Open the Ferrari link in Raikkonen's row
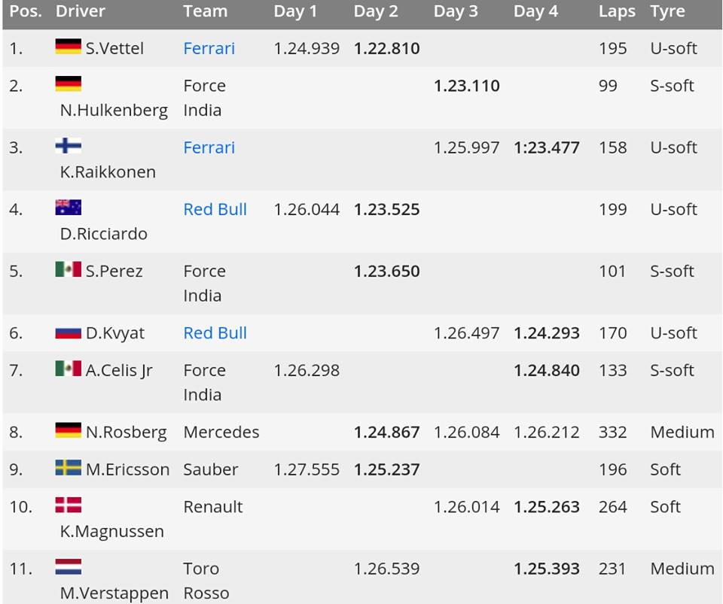 coord(209,147)
